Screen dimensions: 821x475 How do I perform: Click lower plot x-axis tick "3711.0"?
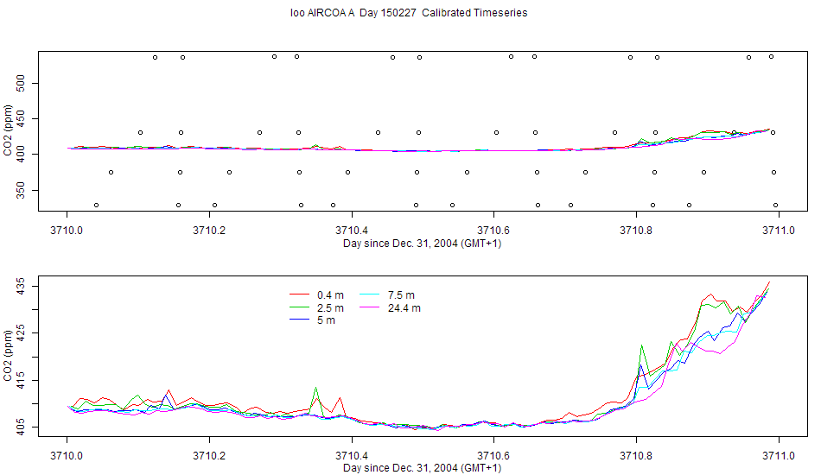pos(779,455)
